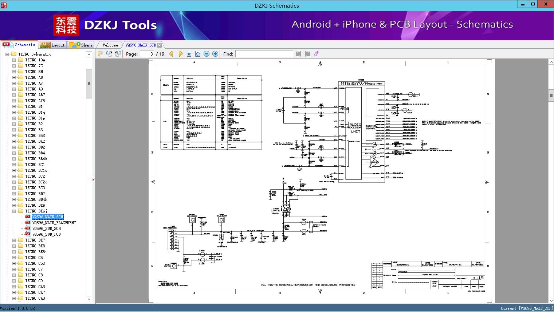Go to the next page arrow
554x312 pixels.
pos(180,54)
